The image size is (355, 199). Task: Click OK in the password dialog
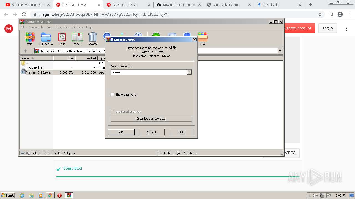click(121, 132)
